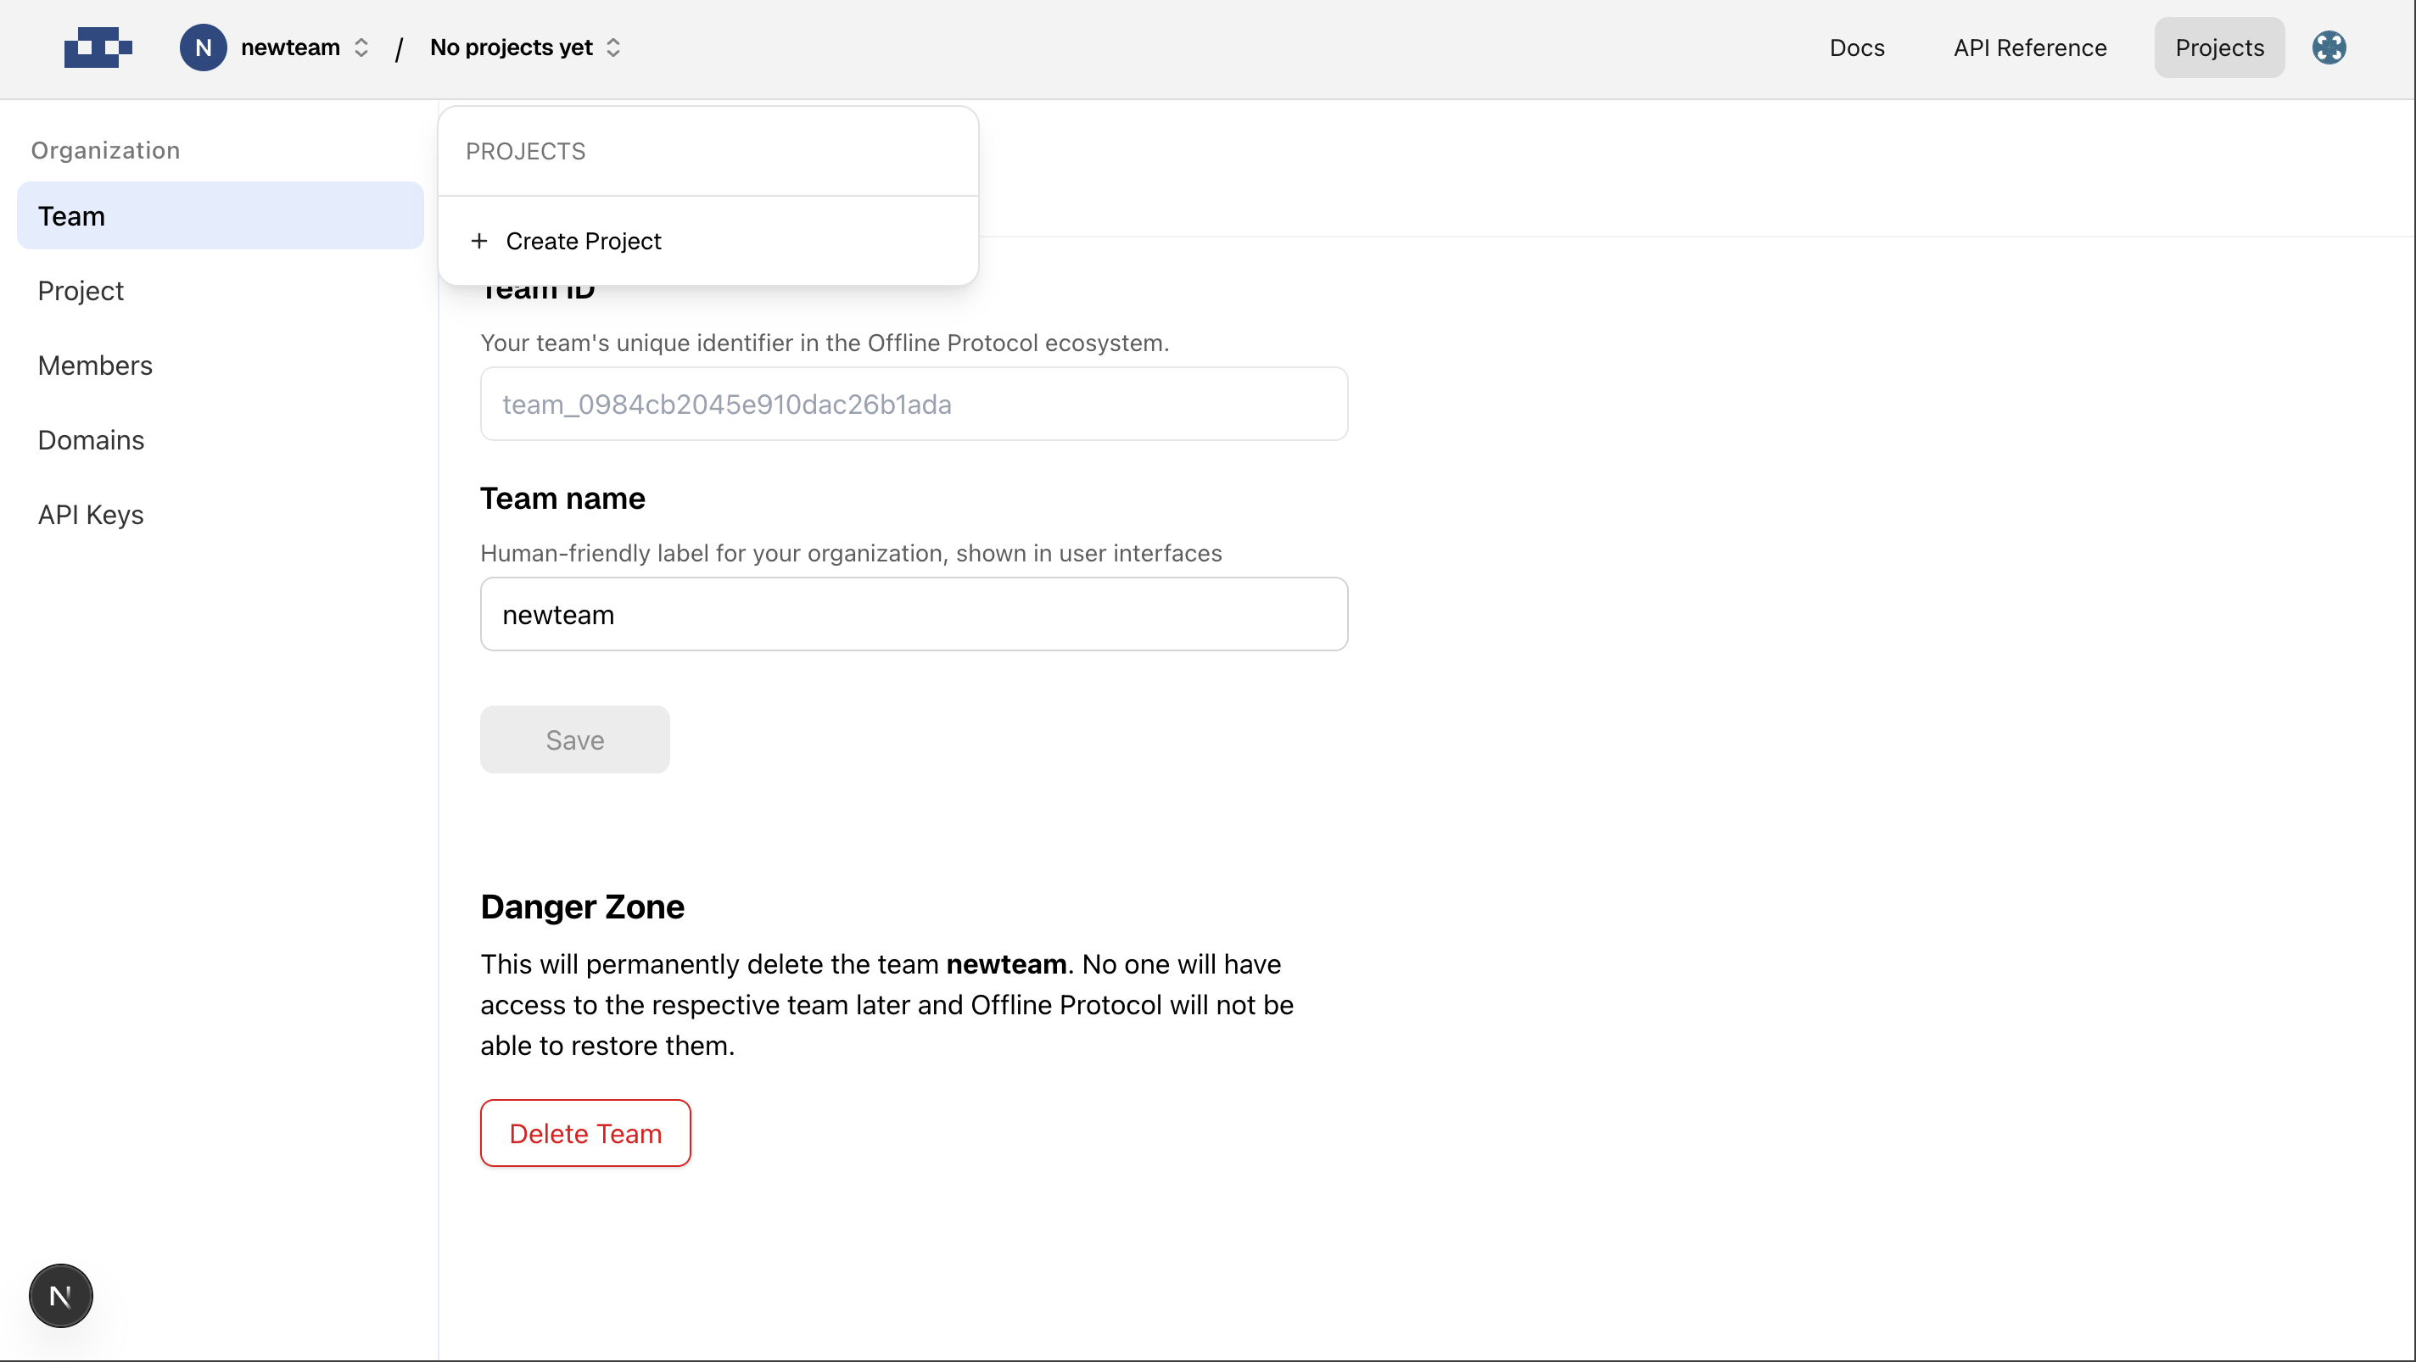This screenshot has width=2416, height=1362.
Task: Open the Docs link
Action: point(1856,47)
